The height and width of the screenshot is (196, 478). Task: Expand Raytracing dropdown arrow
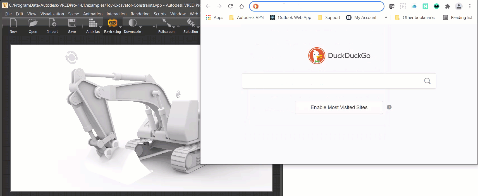tap(120, 27)
